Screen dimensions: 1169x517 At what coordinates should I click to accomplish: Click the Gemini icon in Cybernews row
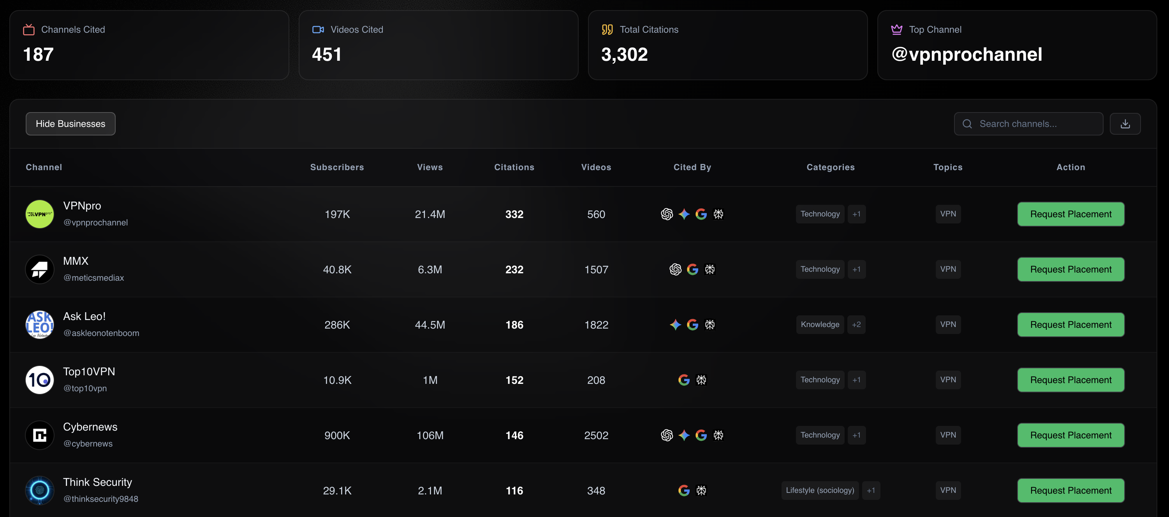684,435
